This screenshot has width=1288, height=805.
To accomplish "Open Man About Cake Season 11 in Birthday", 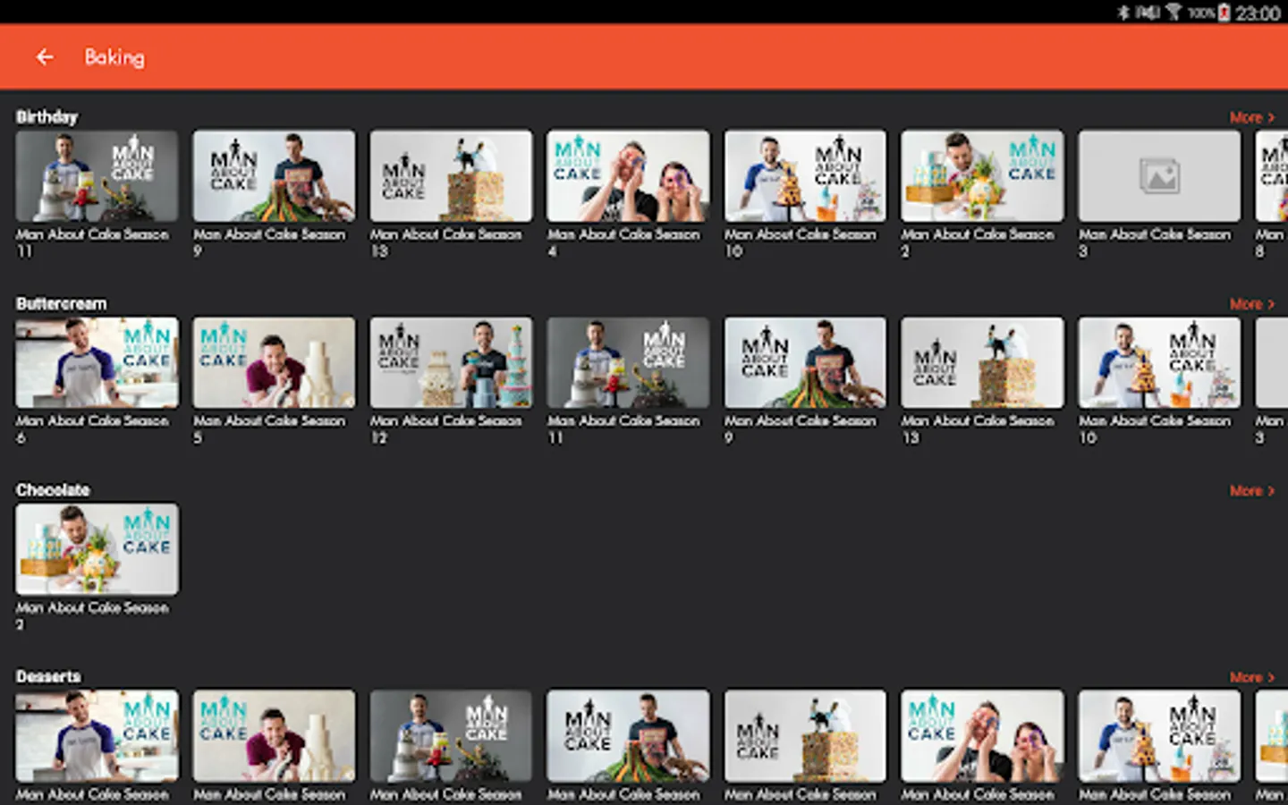I will pyautogui.click(x=97, y=176).
